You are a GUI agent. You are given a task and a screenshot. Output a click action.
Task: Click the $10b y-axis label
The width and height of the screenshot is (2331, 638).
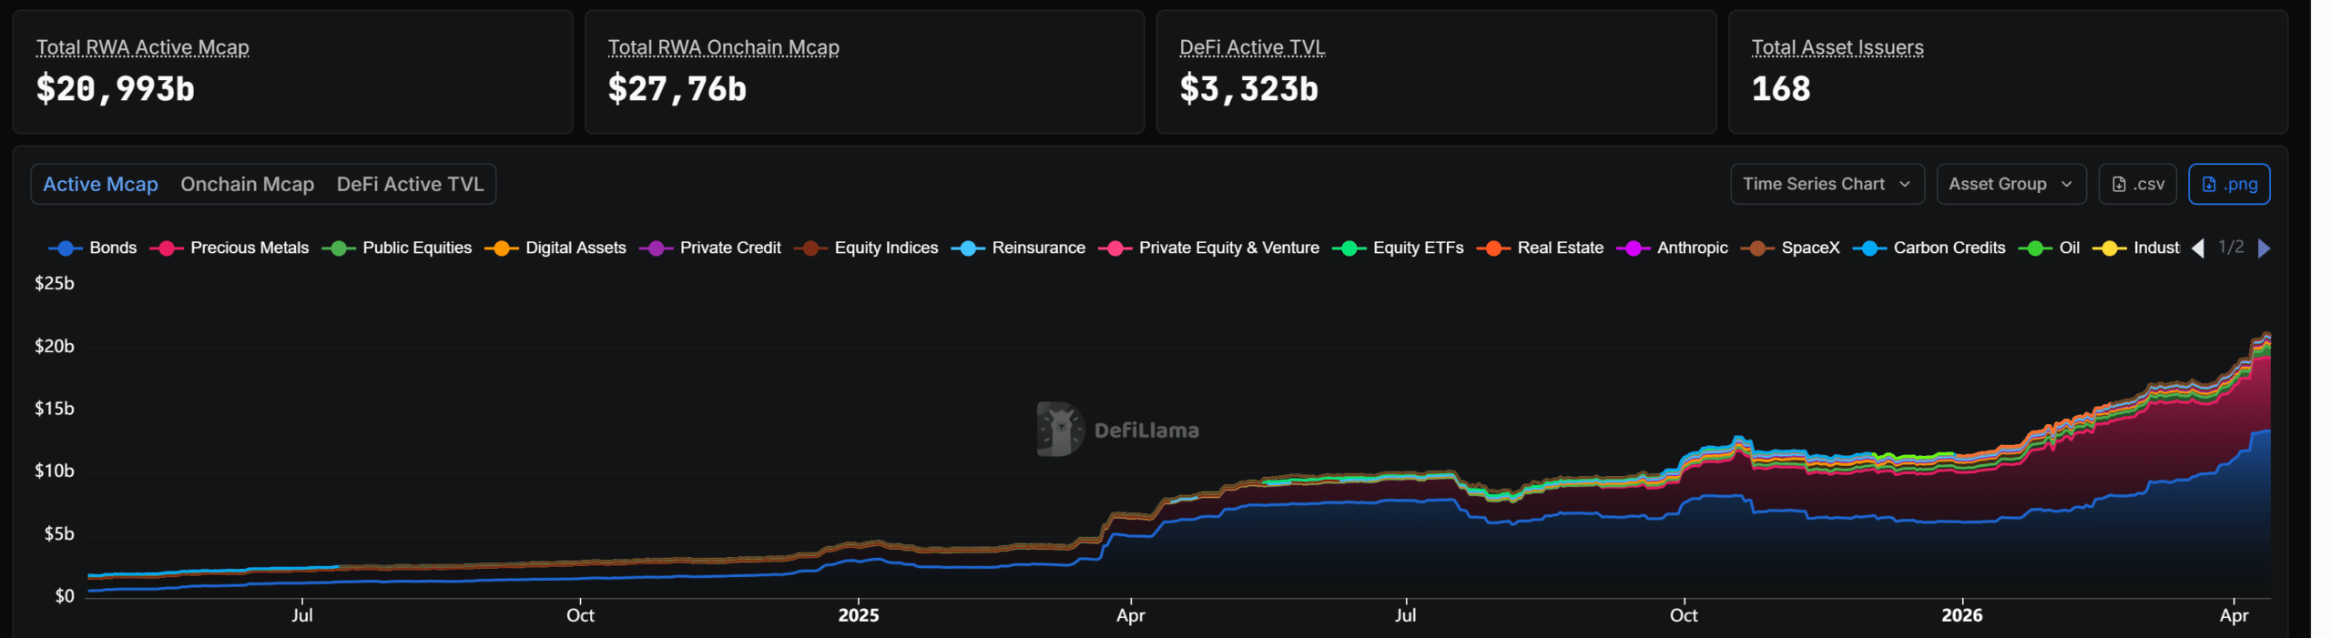tap(55, 471)
